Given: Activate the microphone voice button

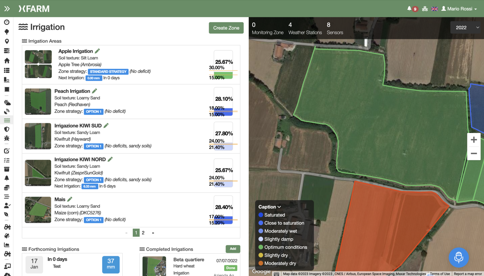Looking at the screenshot, I should [x=458, y=258].
